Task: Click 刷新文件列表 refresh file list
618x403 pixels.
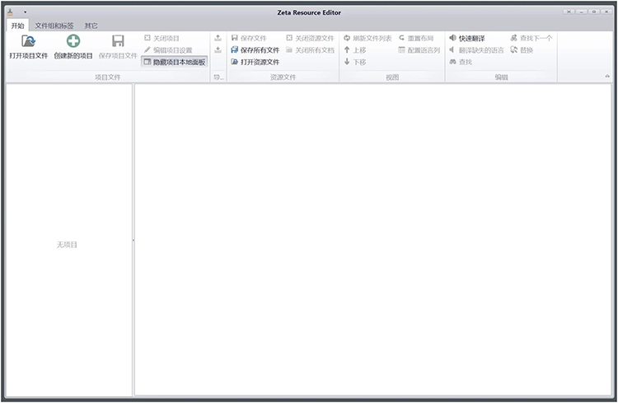Action: (368, 38)
